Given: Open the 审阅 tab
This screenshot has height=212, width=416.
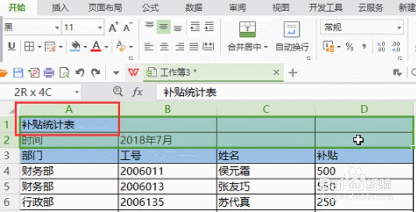Looking at the screenshot, I should (237, 8).
